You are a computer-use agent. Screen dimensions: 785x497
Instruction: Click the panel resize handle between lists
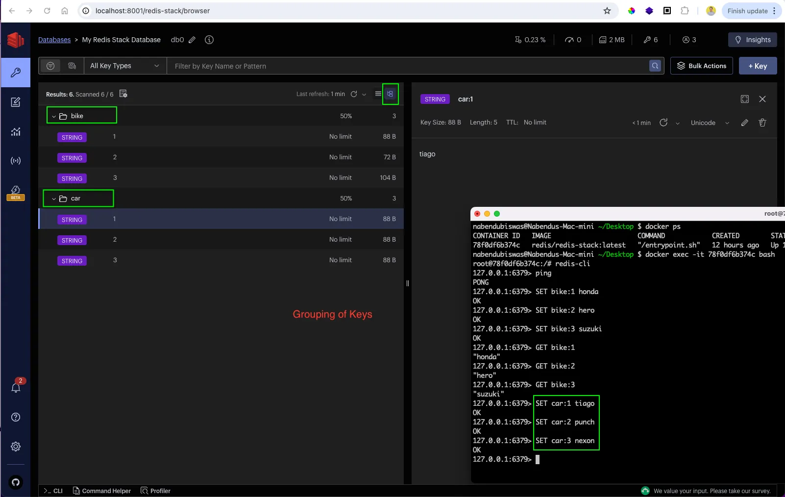[x=408, y=283]
